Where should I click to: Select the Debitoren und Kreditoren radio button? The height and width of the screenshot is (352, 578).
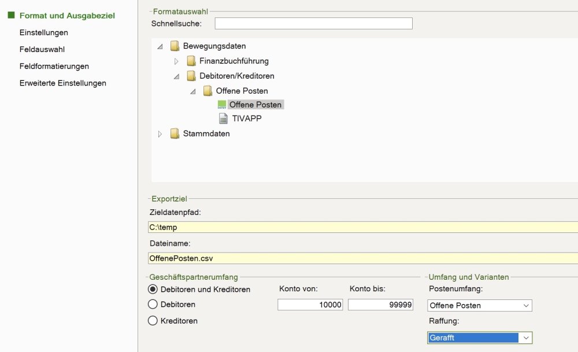coord(153,290)
